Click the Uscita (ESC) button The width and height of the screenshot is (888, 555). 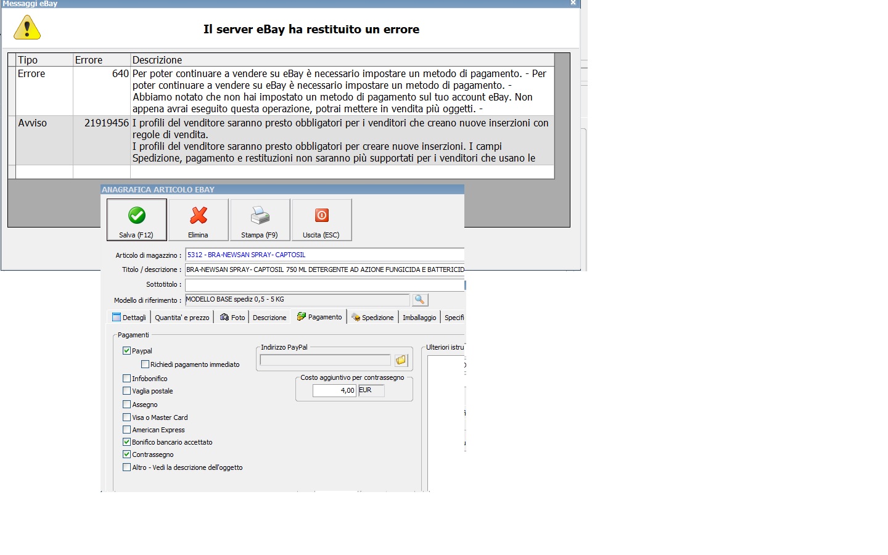point(322,220)
